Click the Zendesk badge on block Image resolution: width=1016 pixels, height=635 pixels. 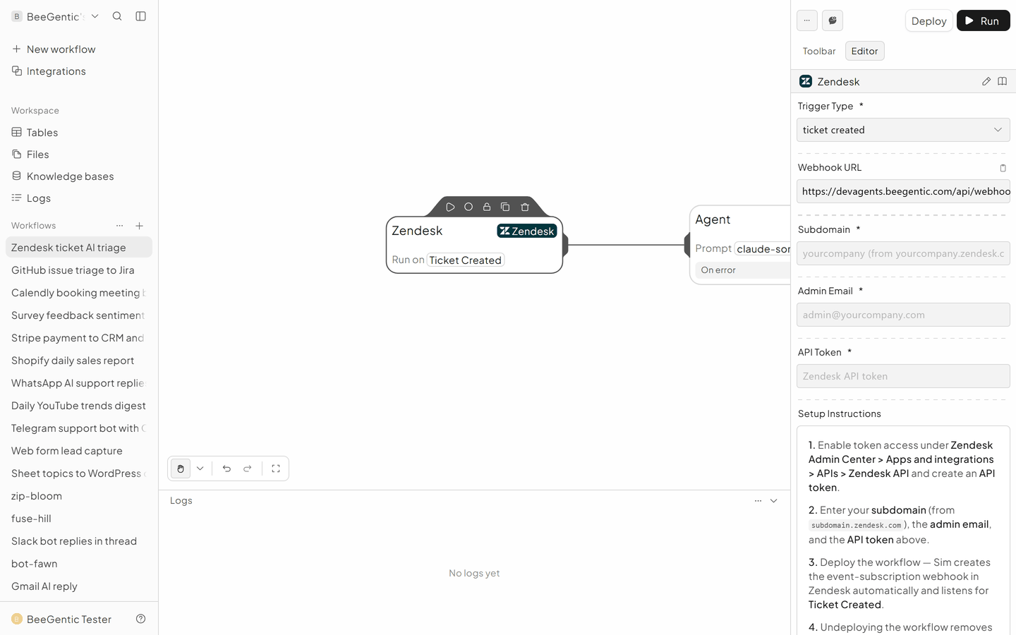point(527,231)
